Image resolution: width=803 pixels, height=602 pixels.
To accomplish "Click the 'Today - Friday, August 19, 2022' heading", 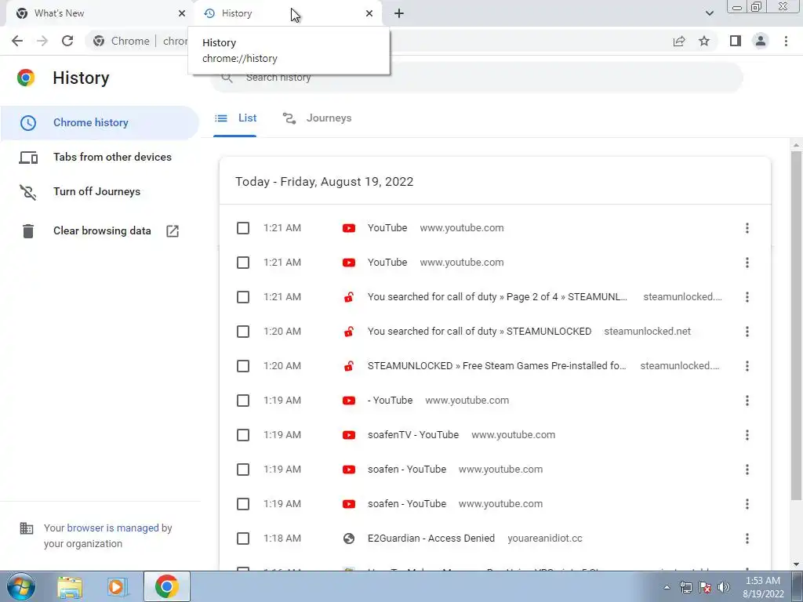I will [x=324, y=182].
